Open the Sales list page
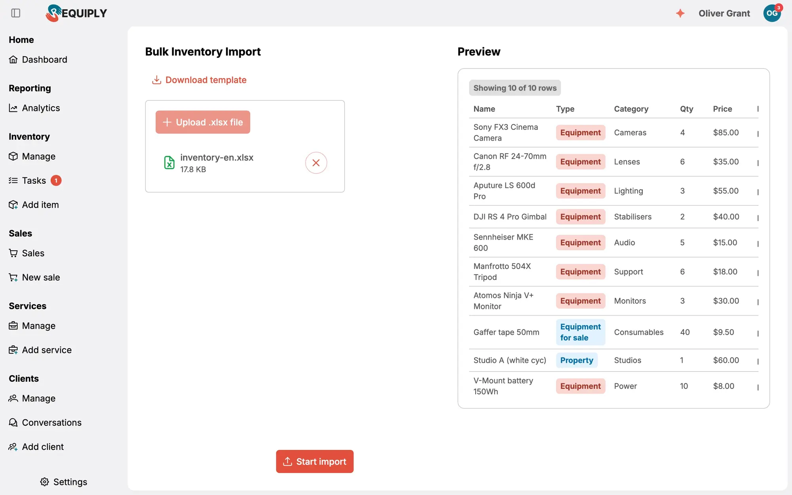792x495 pixels. tap(27, 253)
